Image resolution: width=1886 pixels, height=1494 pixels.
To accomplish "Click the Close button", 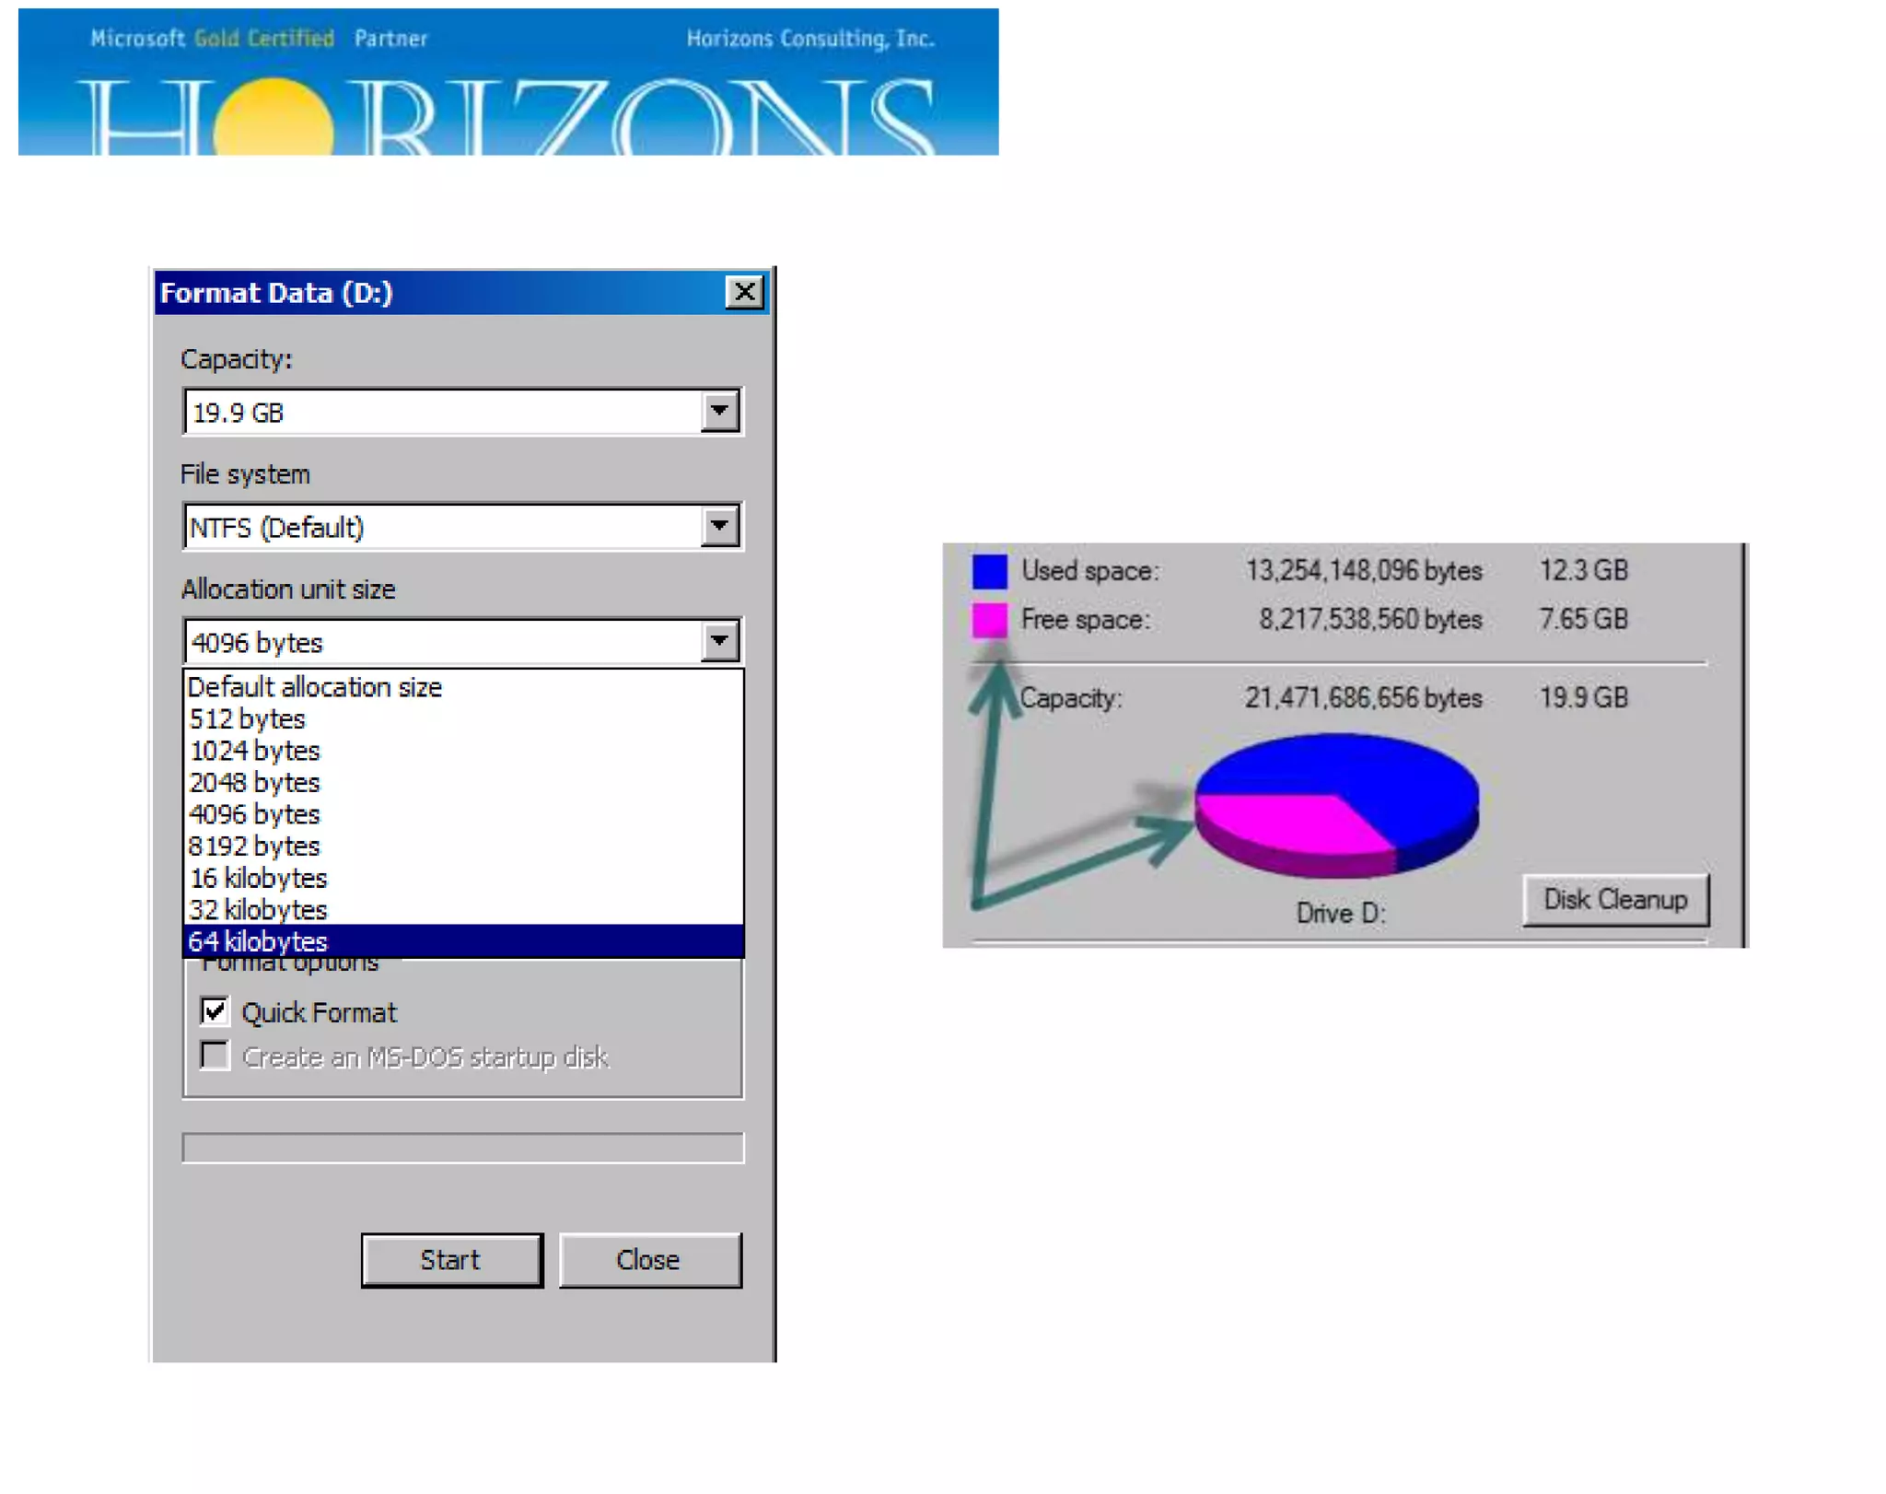I will click(x=648, y=1260).
